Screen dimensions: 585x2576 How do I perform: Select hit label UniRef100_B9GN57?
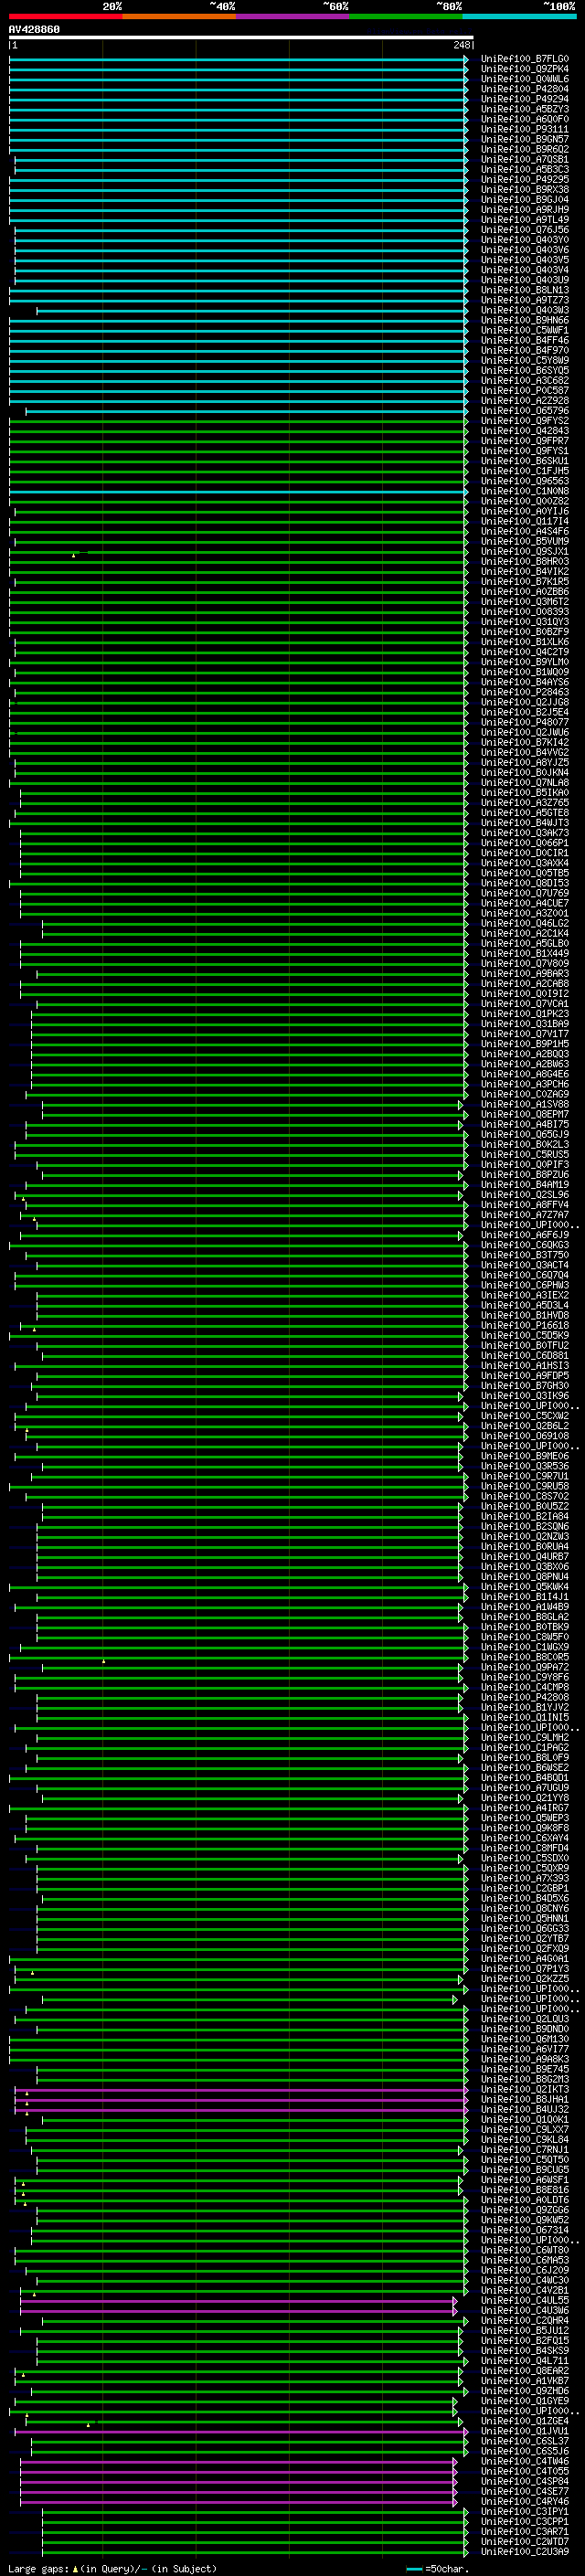pyautogui.click(x=525, y=139)
